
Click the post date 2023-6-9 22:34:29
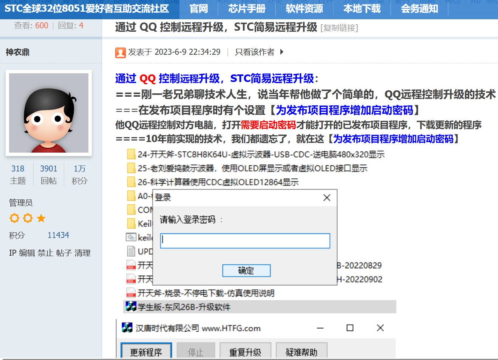pyautogui.click(x=187, y=52)
